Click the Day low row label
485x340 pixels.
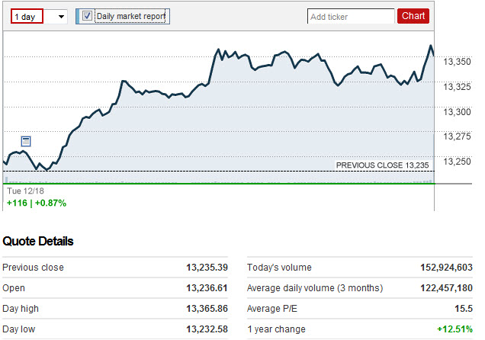point(19,329)
